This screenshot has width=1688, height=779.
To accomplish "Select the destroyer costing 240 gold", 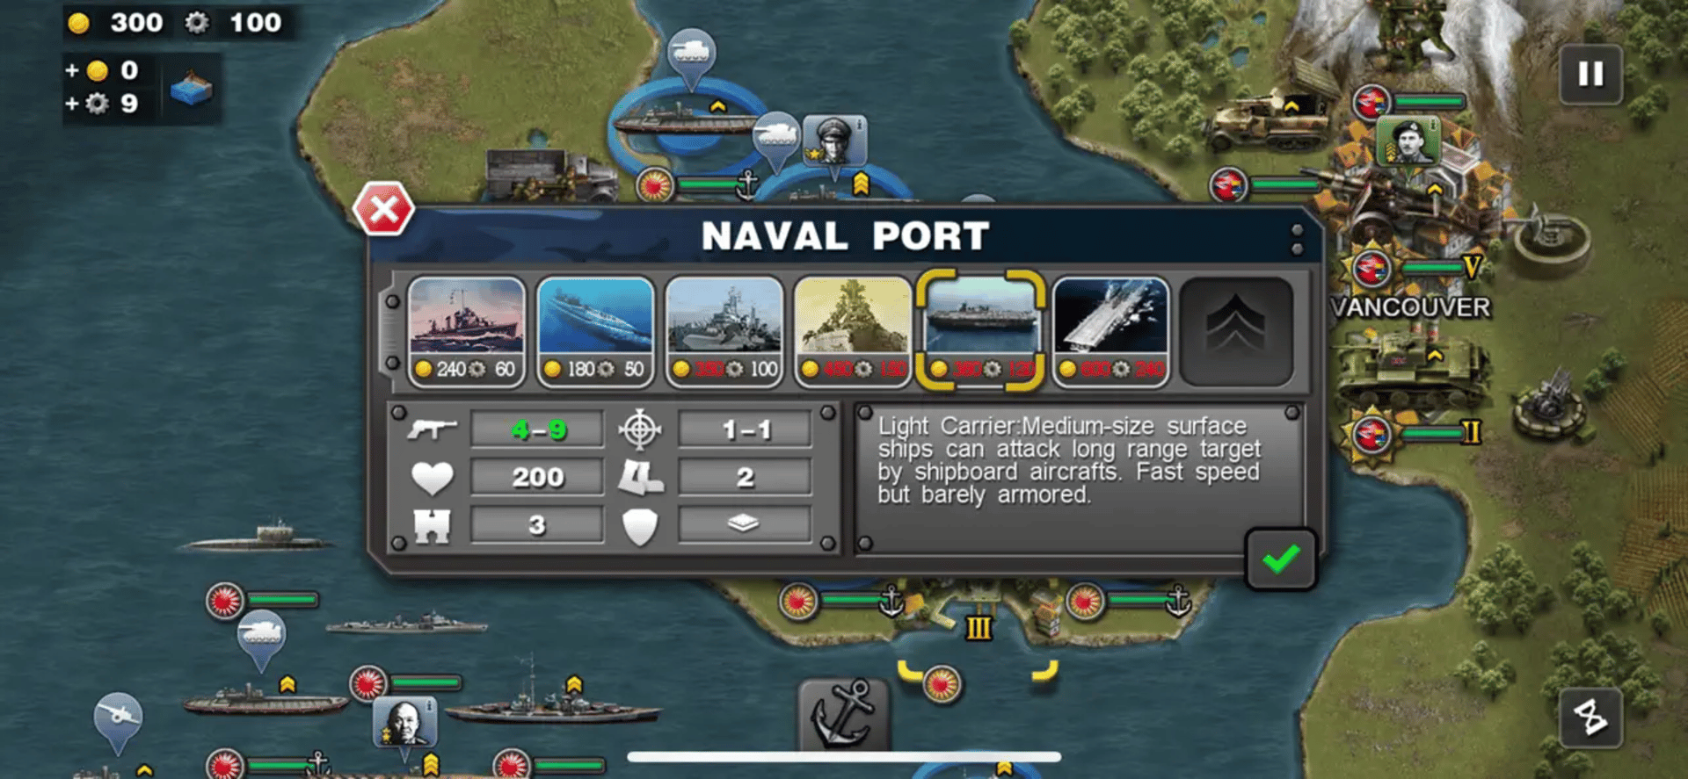I will 466,331.
